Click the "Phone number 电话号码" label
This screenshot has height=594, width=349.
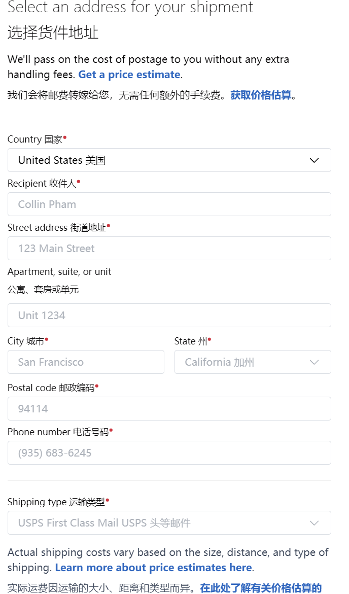pyautogui.click(x=58, y=432)
